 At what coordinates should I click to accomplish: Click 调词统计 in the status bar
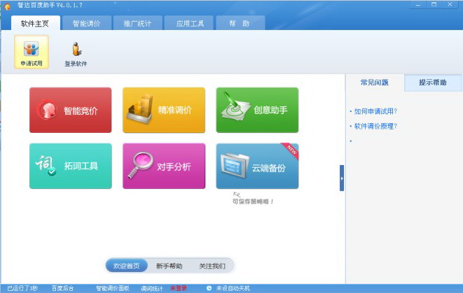click(152, 288)
